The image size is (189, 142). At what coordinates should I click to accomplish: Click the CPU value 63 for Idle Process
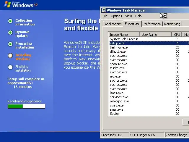tap(177, 39)
